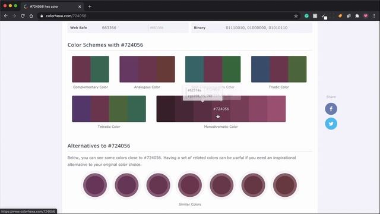Open the puzzle-piece Extensions menu

coord(357,16)
